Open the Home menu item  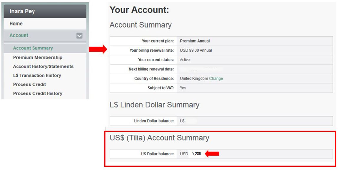coord(16,24)
